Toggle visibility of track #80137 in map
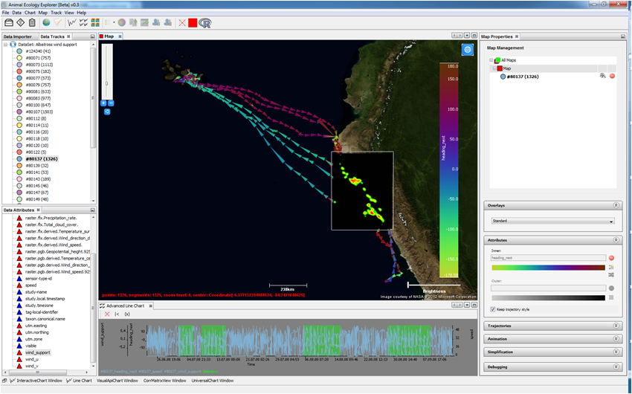 [602, 76]
